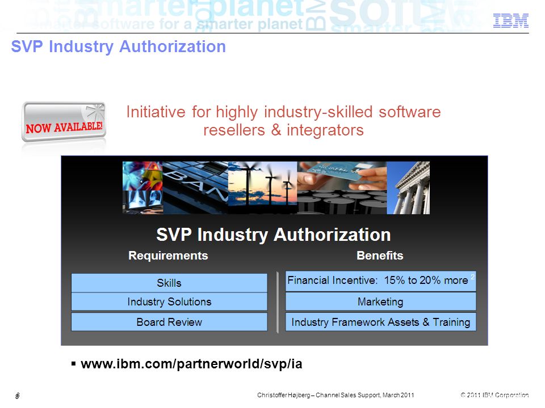545x408 pixels.
Task: Click the Board Review requirement box
Action: [169, 322]
